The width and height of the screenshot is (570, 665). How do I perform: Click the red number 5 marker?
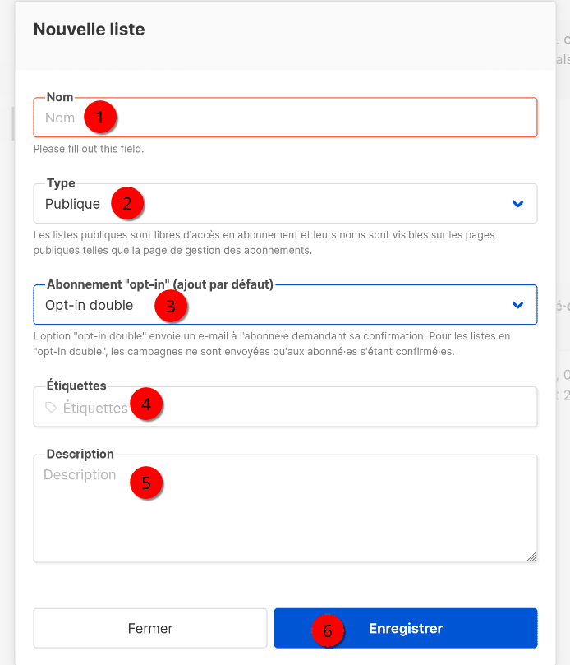[146, 483]
